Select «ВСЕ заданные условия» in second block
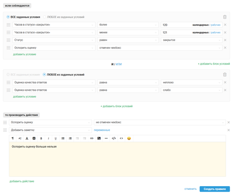Image resolution: width=233 pixels, height=195 pixels. pyautogui.click(x=23, y=74)
